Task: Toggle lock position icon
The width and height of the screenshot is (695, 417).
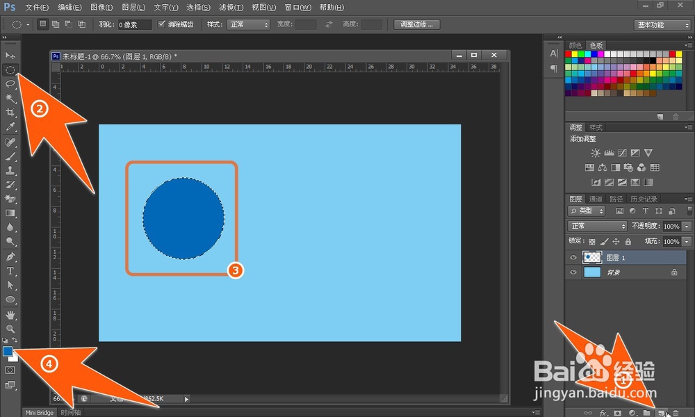Action: click(x=616, y=242)
